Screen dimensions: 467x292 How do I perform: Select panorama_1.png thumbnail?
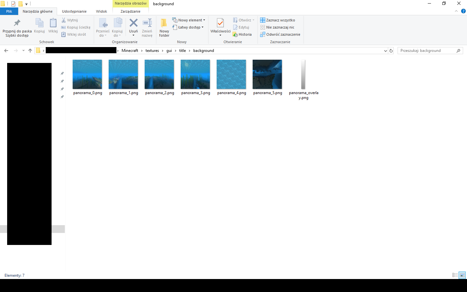(x=123, y=74)
